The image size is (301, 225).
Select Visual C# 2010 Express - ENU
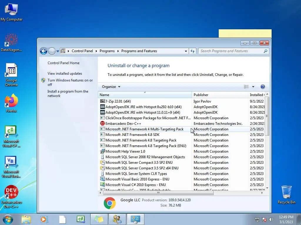point(182,185)
